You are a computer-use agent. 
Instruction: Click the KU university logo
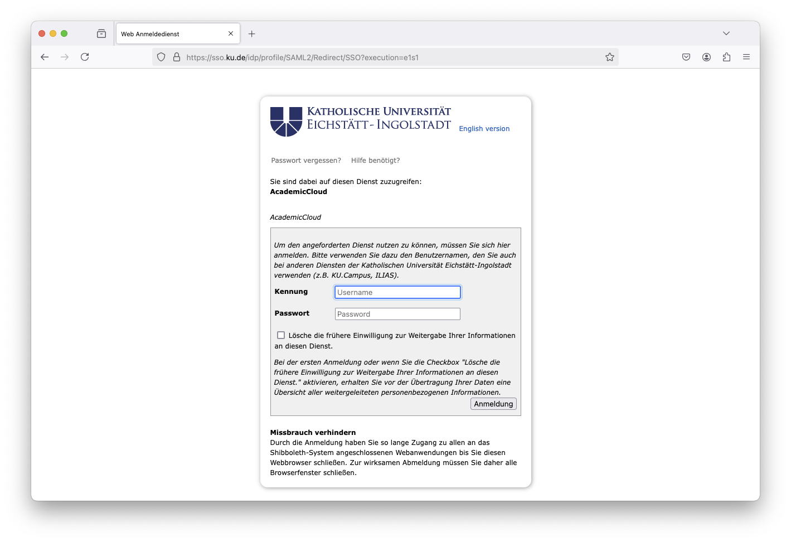[285, 121]
